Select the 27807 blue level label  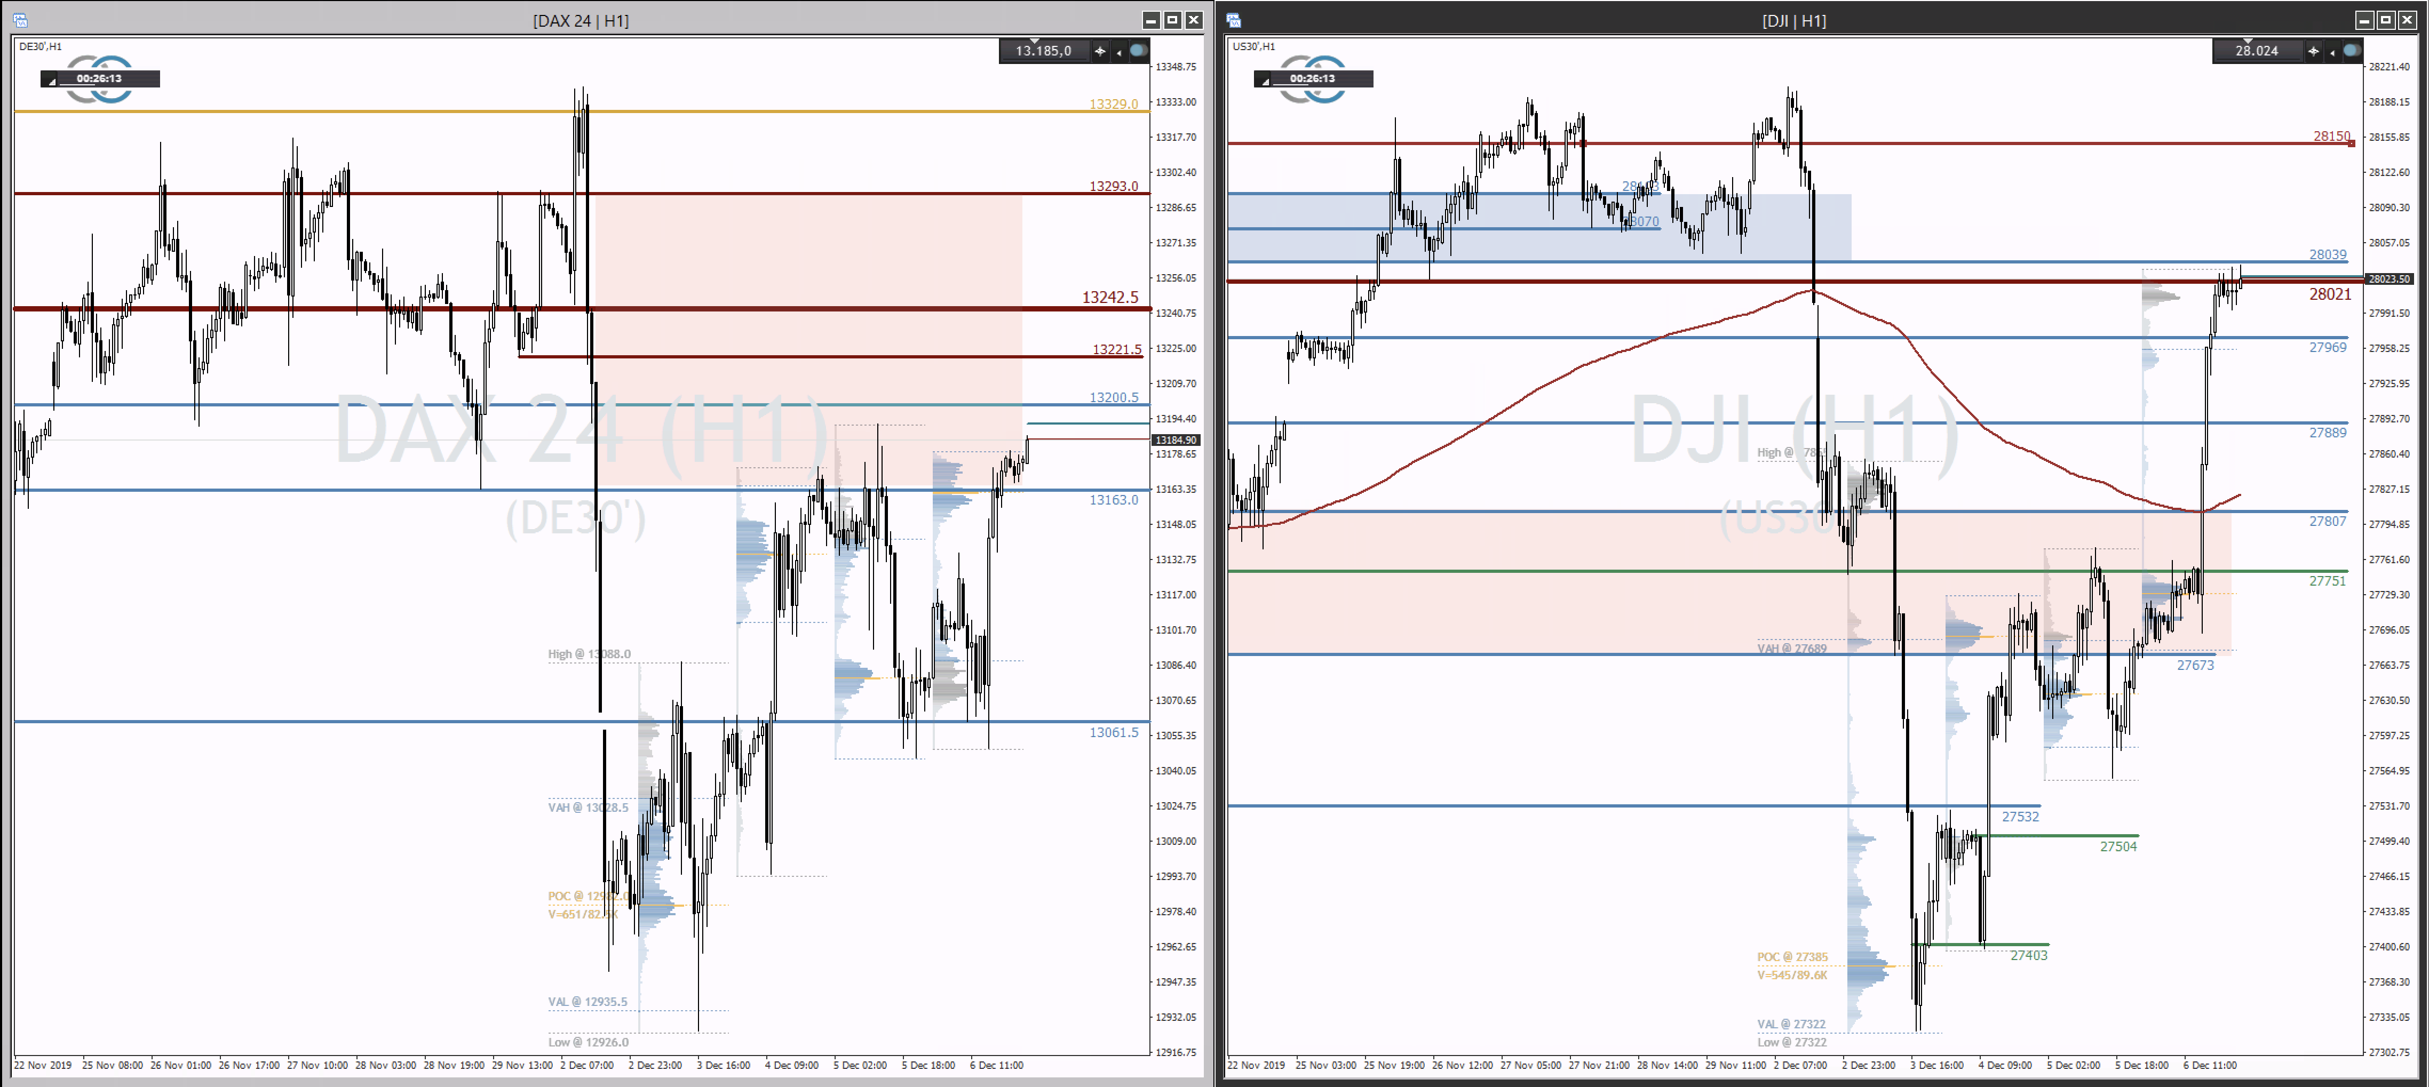click(2327, 521)
